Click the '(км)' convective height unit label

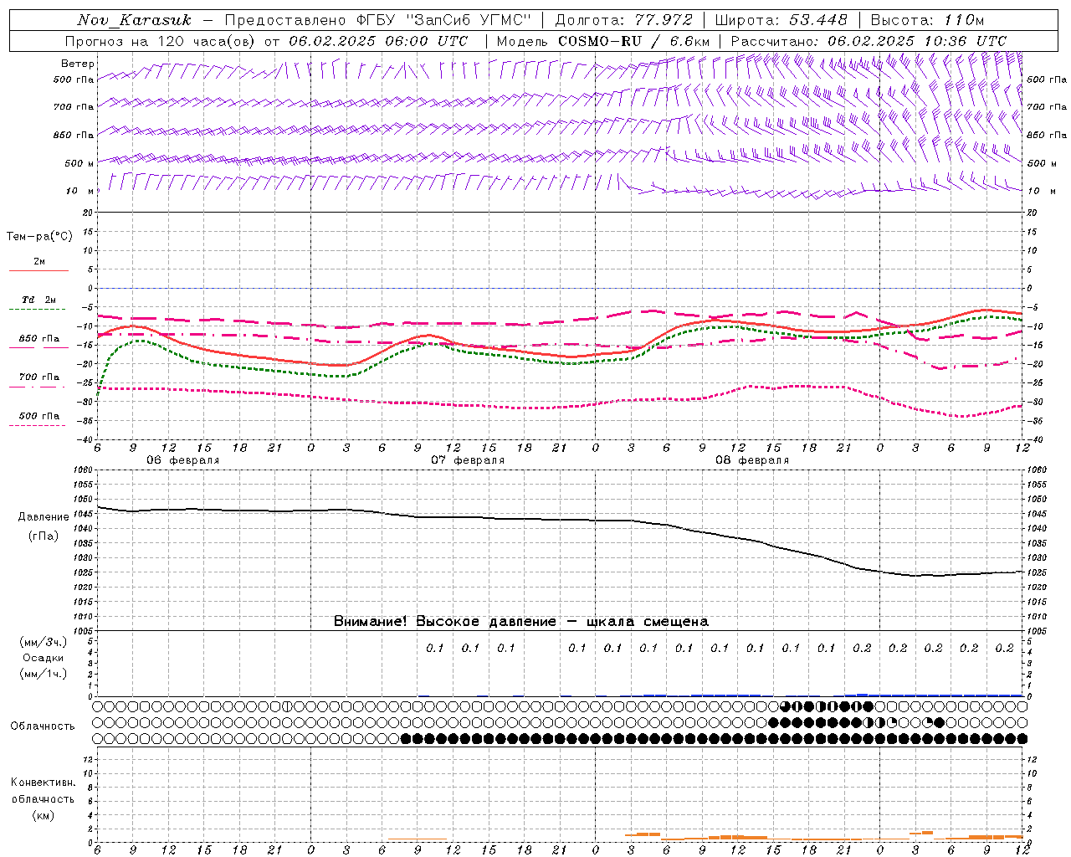click(x=43, y=815)
